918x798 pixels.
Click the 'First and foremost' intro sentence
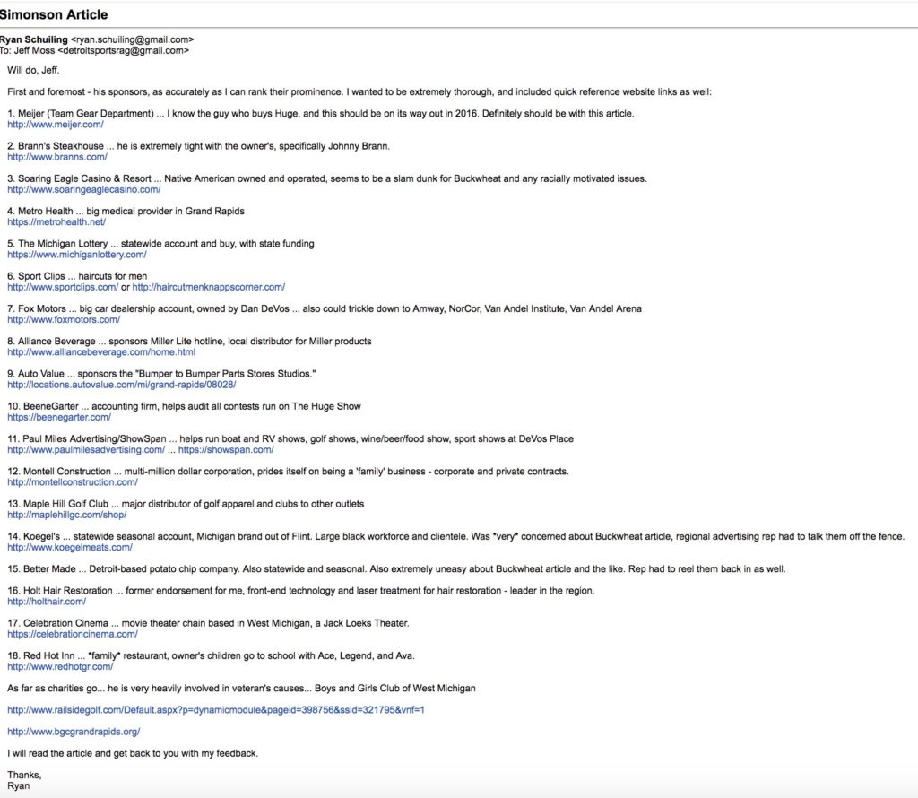click(x=359, y=92)
